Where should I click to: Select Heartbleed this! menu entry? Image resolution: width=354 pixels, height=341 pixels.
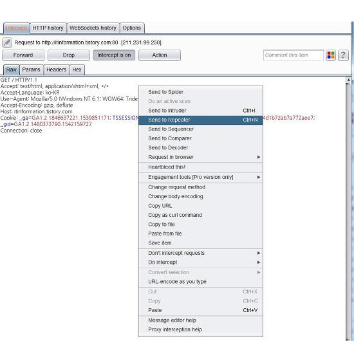[200, 167]
